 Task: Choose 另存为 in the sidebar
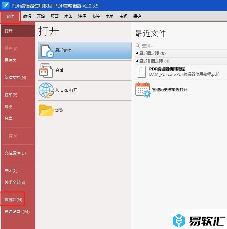click(x=10, y=60)
